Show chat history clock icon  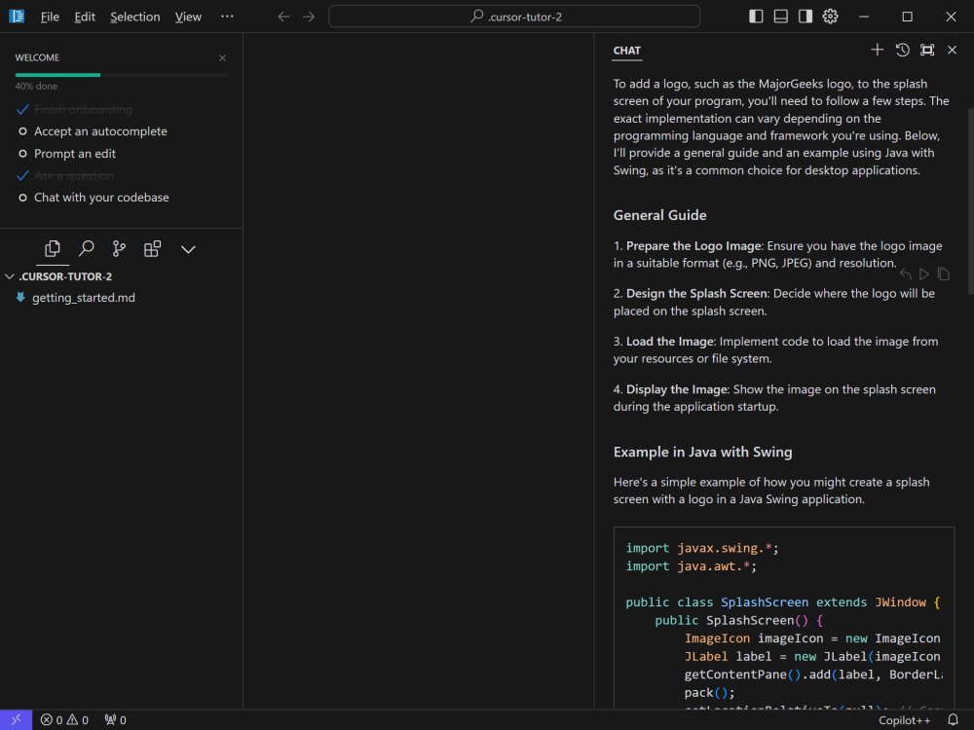pos(902,51)
